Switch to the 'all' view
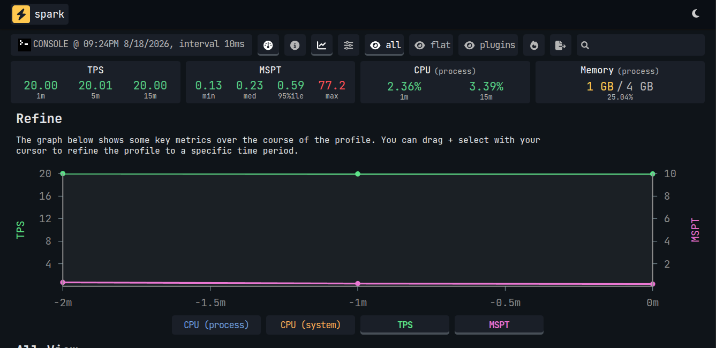The image size is (716, 348). pos(385,46)
